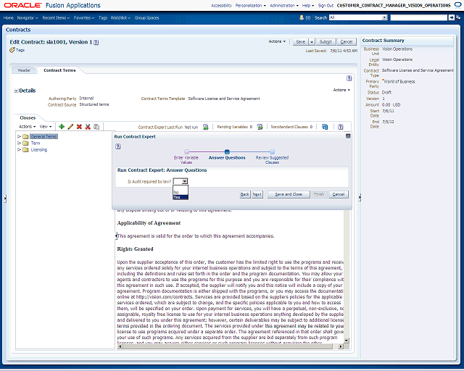Open the Recent Items menu

[56, 18]
